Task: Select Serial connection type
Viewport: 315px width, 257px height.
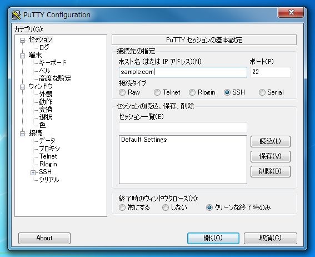Action: pyautogui.click(x=262, y=92)
